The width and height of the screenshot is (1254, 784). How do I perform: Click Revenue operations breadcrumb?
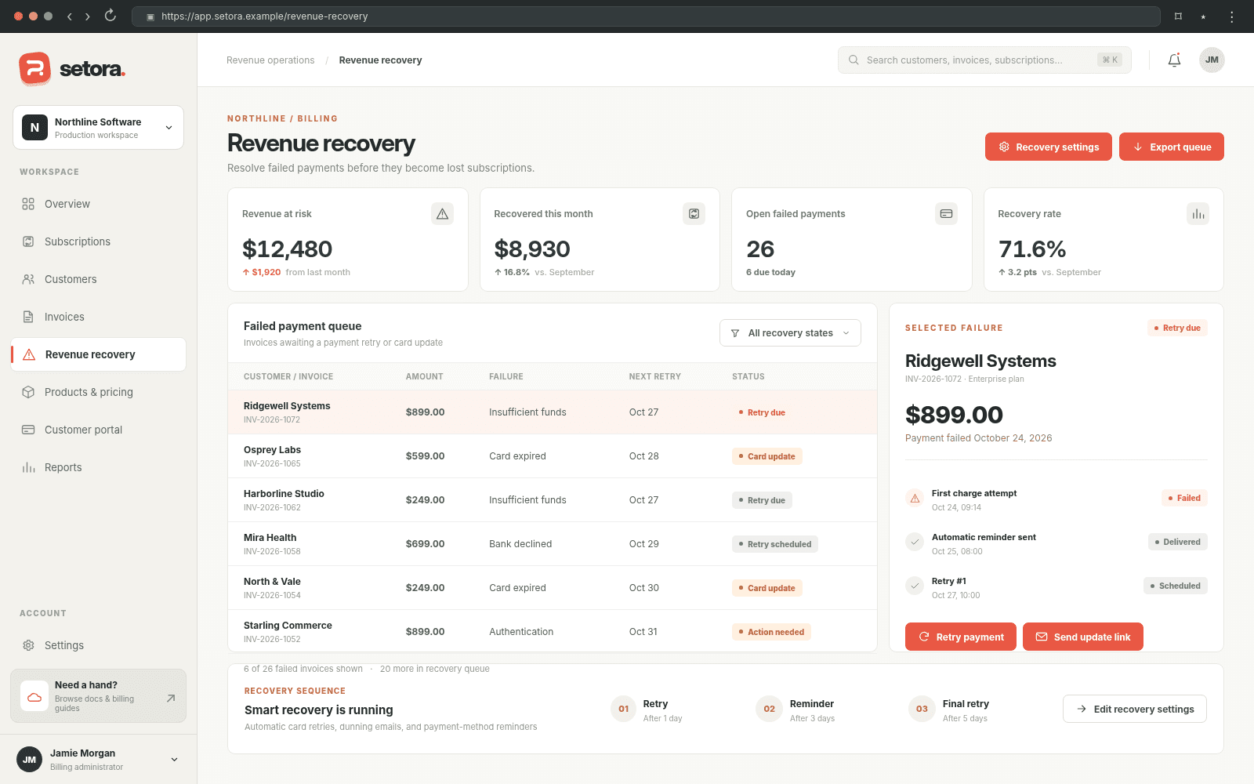click(x=270, y=60)
